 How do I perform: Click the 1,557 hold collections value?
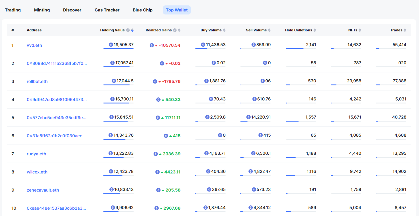(x=311, y=117)
